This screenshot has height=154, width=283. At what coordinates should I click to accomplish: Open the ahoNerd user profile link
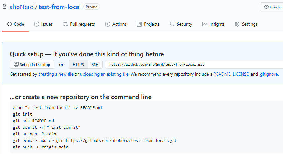pyautogui.click(x=22, y=7)
